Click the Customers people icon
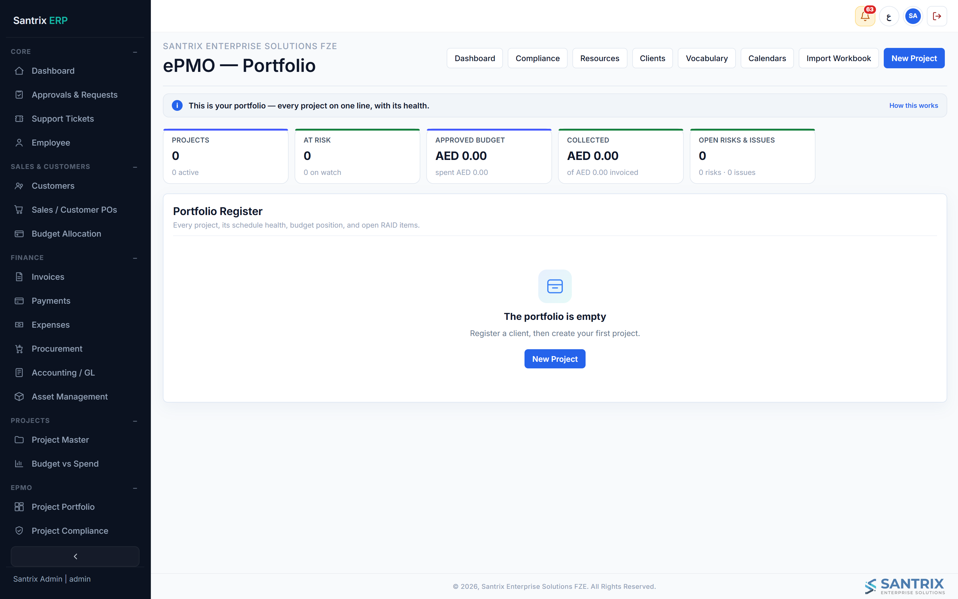 [19, 186]
